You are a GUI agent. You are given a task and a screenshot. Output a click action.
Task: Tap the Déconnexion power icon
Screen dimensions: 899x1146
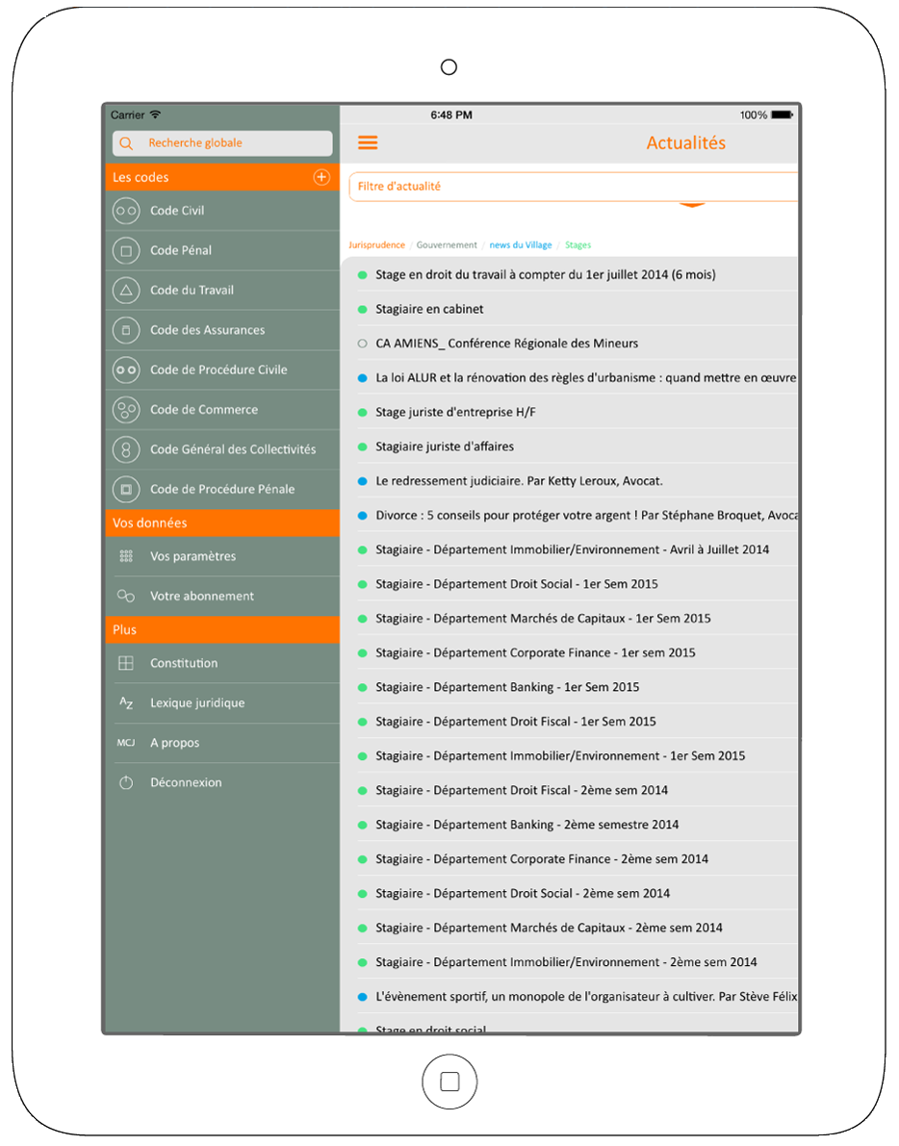pyautogui.click(x=126, y=782)
